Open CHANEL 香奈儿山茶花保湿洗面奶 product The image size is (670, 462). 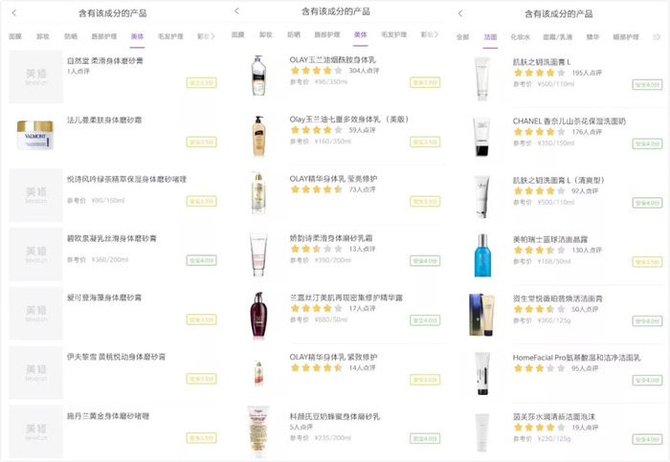click(x=569, y=121)
